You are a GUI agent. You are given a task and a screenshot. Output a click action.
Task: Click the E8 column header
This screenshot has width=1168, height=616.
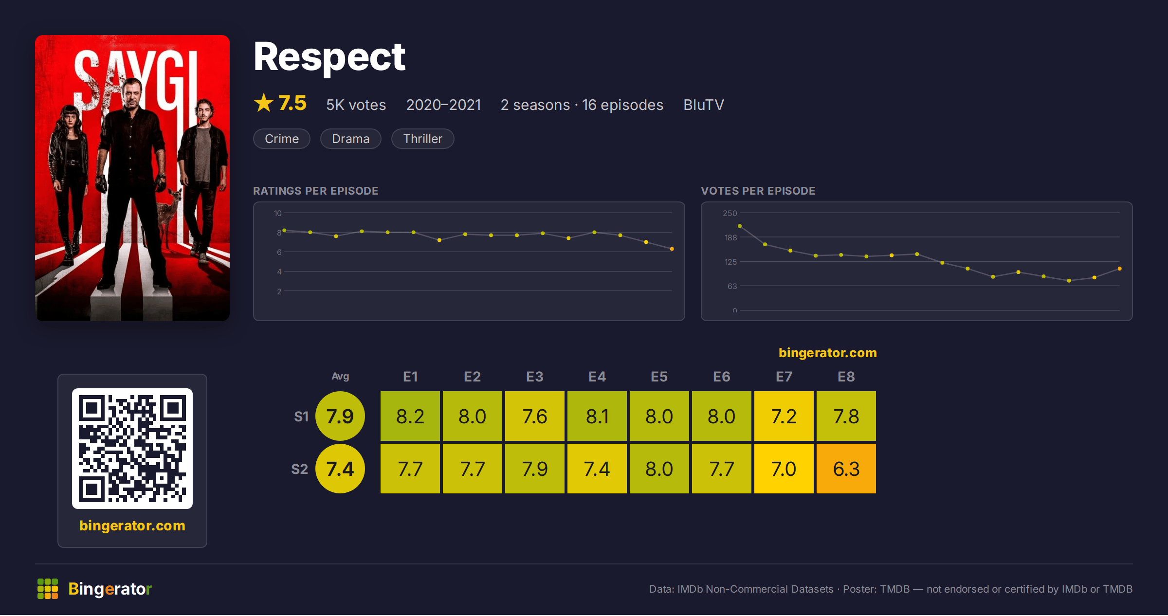pyautogui.click(x=846, y=377)
